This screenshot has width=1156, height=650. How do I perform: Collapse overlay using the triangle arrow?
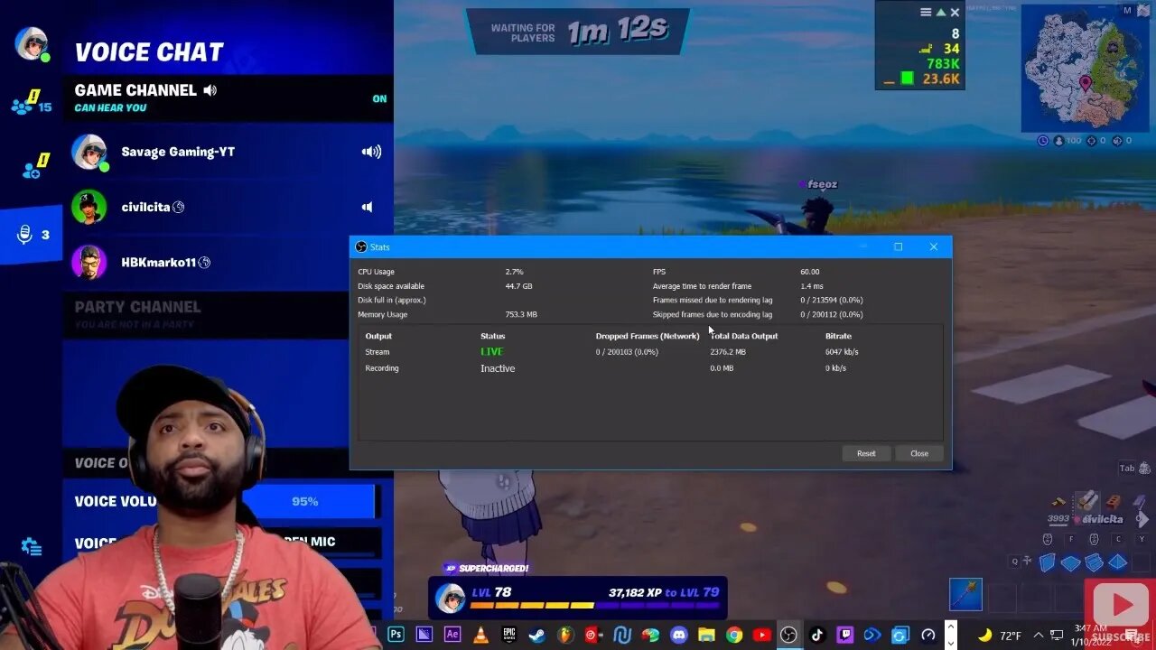(940, 13)
